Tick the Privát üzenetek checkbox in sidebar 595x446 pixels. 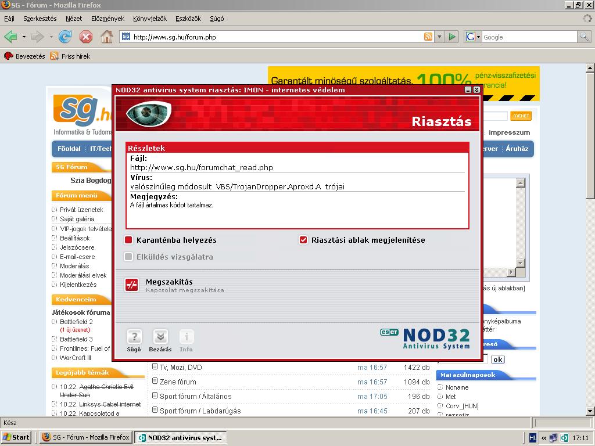tap(55, 210)
